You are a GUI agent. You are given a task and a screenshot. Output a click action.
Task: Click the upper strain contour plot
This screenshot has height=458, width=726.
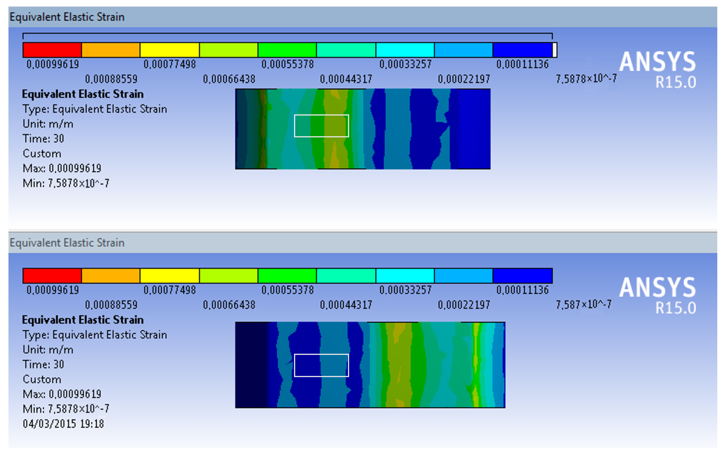click(x=363, y=129)
